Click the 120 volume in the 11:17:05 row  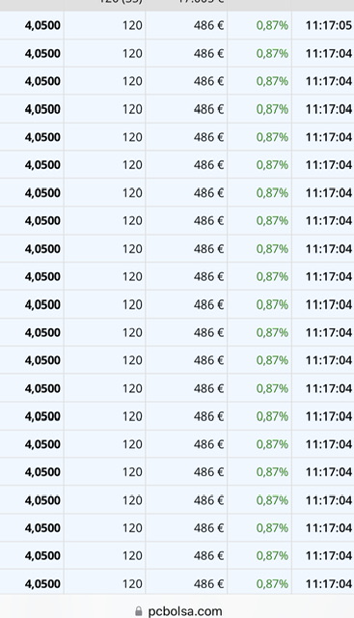132,26
